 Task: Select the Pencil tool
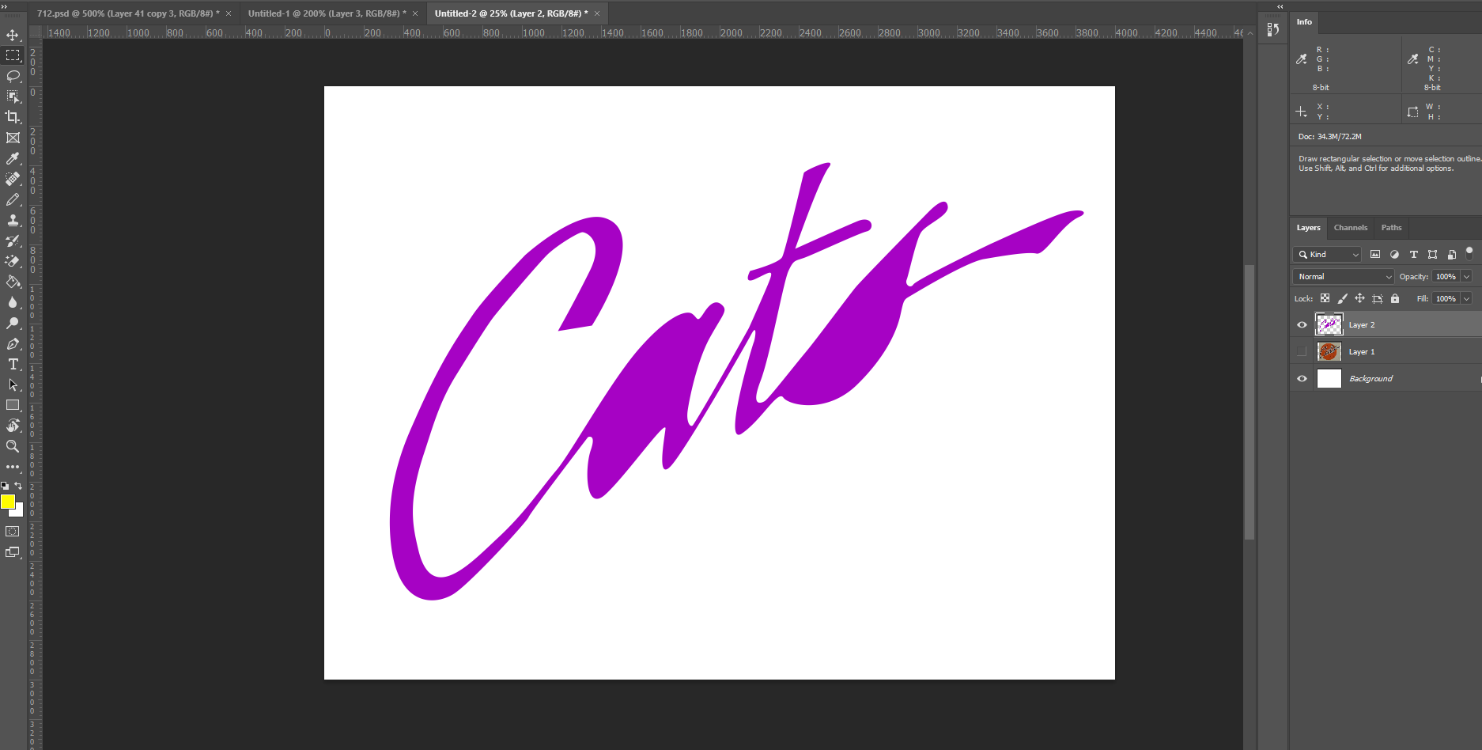point(13,199)
